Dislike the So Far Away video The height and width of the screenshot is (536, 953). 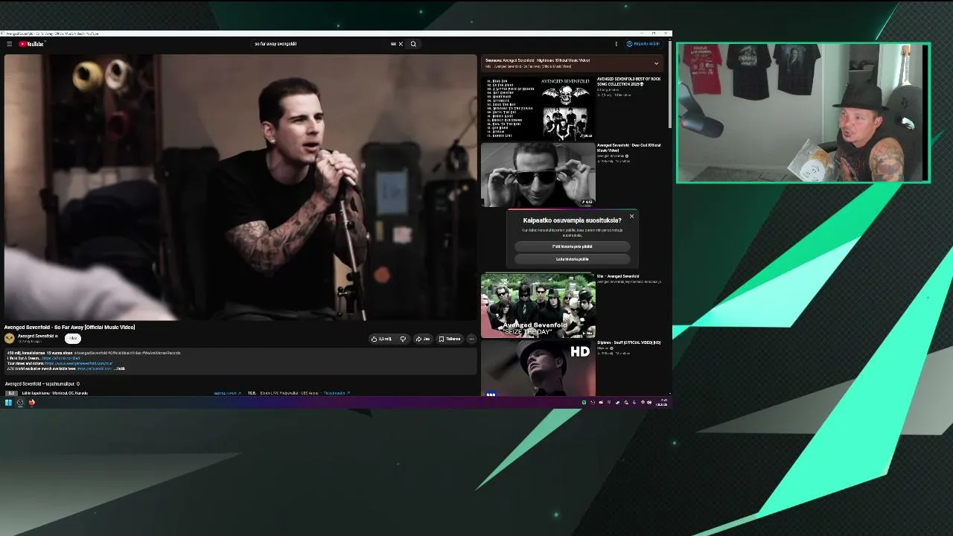pos(403,339)
